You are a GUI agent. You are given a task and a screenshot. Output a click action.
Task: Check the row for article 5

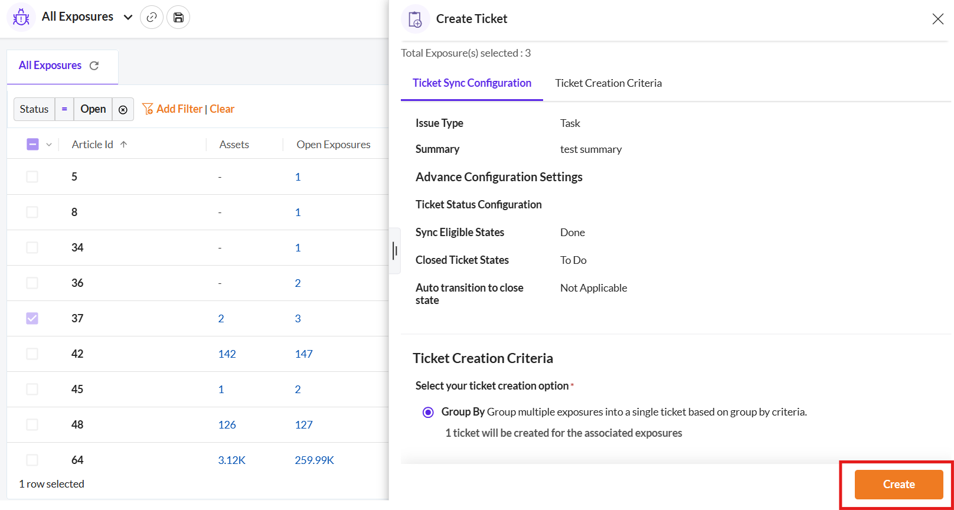(32, 177)
